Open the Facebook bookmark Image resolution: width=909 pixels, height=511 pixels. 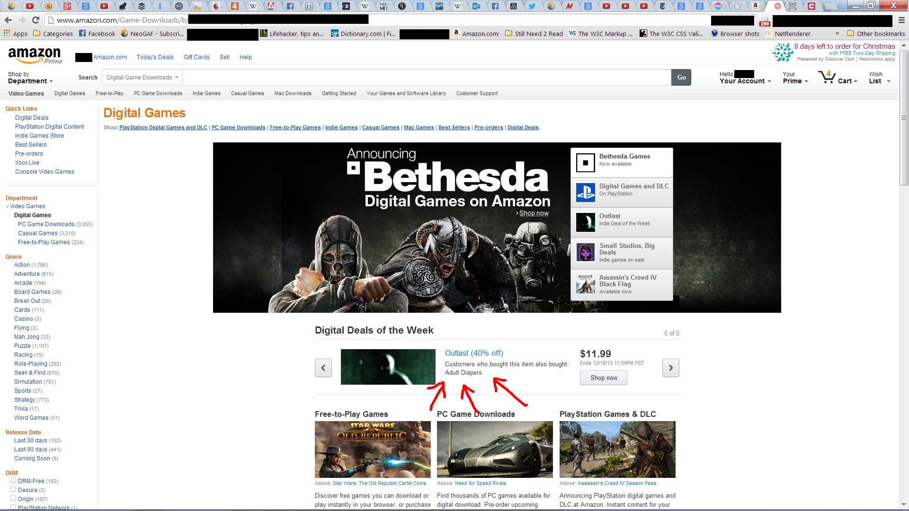coord(97,34)
